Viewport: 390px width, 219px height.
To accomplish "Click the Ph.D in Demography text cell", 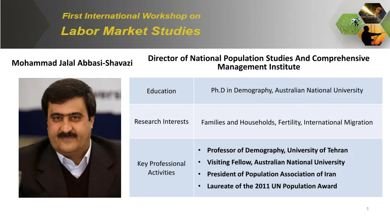I will point(287,90).
